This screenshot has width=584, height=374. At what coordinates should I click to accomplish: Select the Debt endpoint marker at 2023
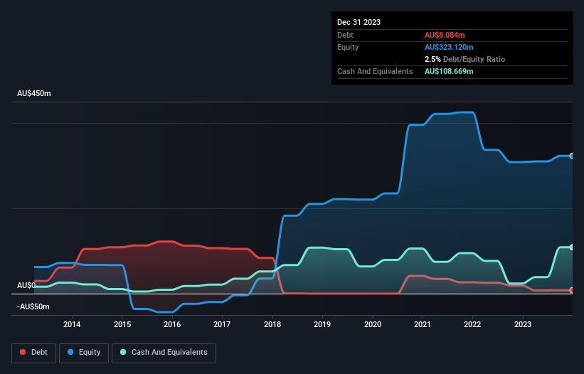click(572, 290)
